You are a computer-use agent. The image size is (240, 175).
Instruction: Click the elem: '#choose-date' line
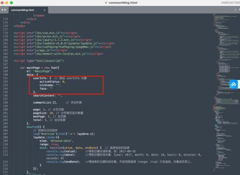57,141
